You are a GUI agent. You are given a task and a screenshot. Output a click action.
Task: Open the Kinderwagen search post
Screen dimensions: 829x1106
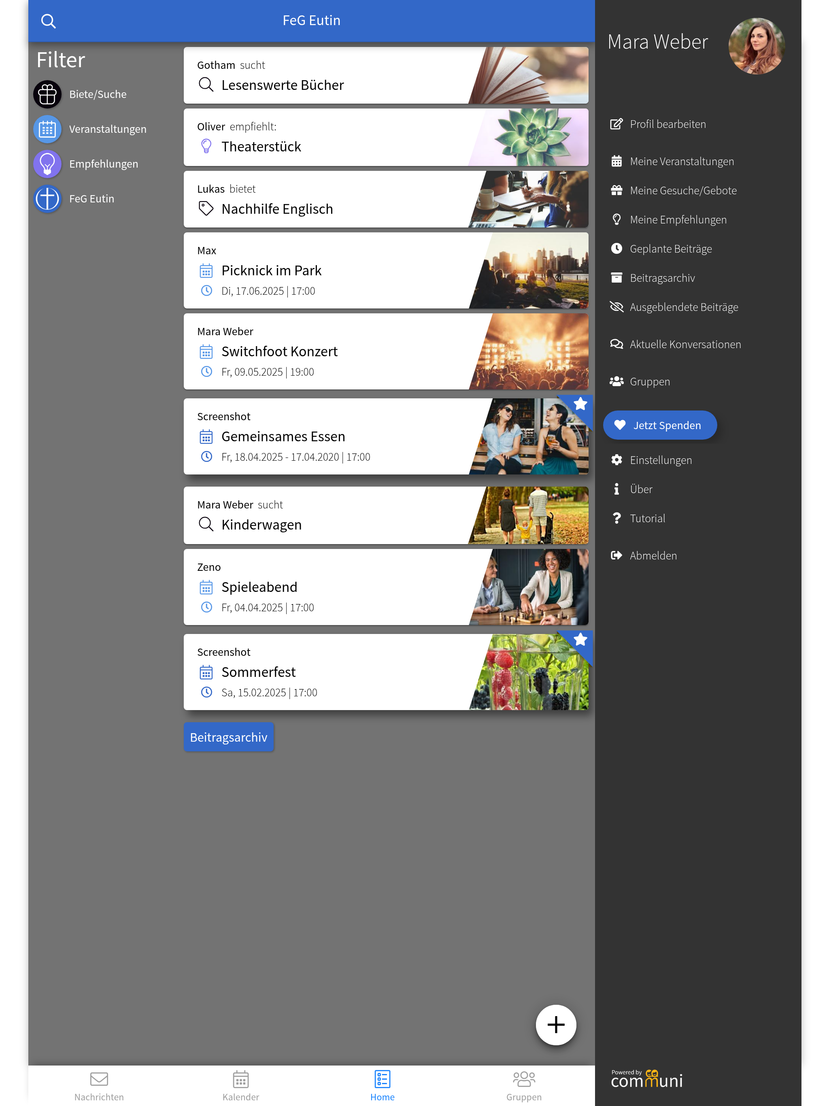[385, 515]
